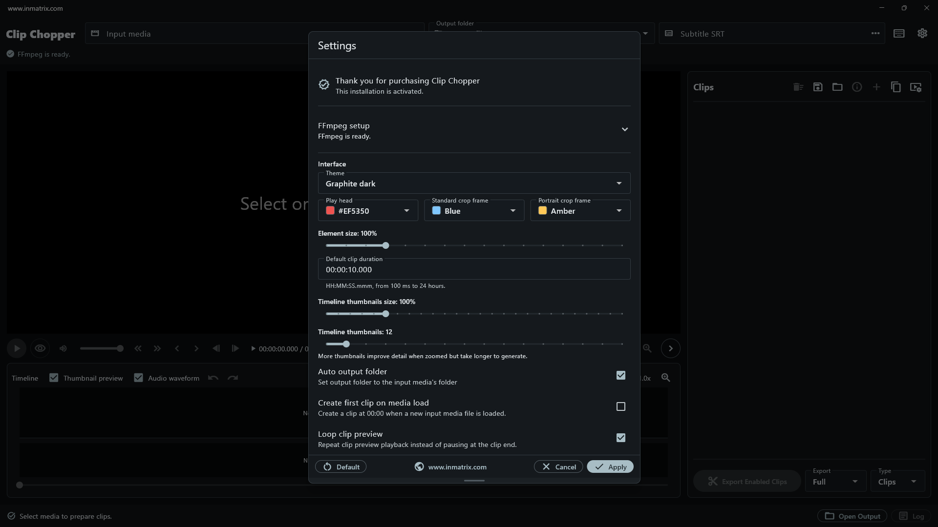Screen dimensions: 938x527
Task: Click the Subtitle SRT more options dots
Action: click(x=875, y=34)
